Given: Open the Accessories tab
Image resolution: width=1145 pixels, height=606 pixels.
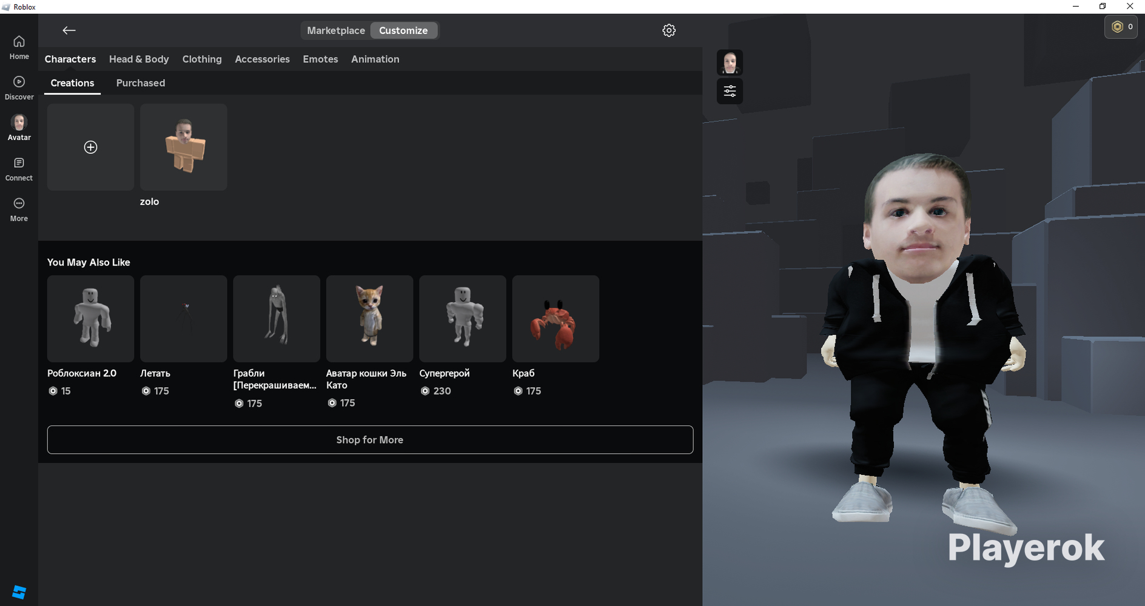Looking at the screenshot, I should (x=262, y=59).
